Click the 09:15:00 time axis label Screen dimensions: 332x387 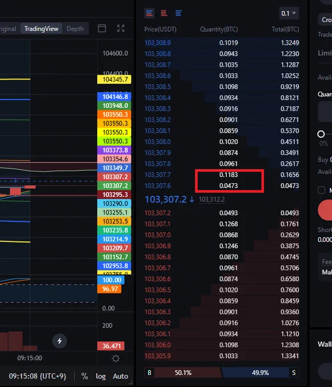coord(30,358)
